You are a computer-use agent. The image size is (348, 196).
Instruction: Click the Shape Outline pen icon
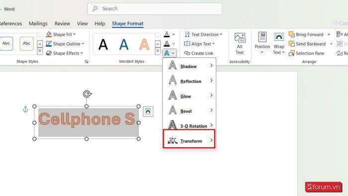49,44
